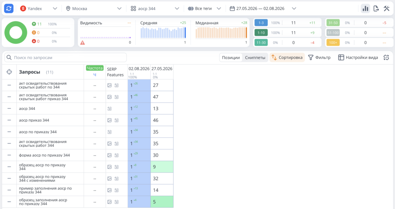The width and height of the screenshot is (395, 209).
Task: Click the green Частота badge
Action: 95,68
